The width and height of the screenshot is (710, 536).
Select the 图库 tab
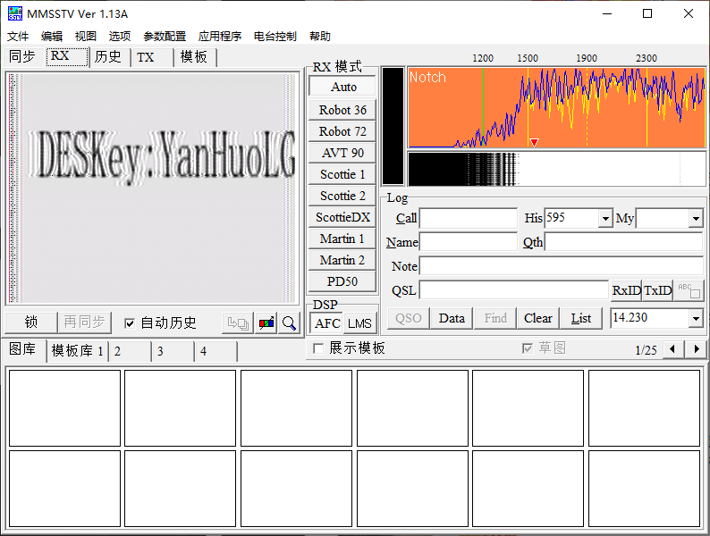[23, 349]
